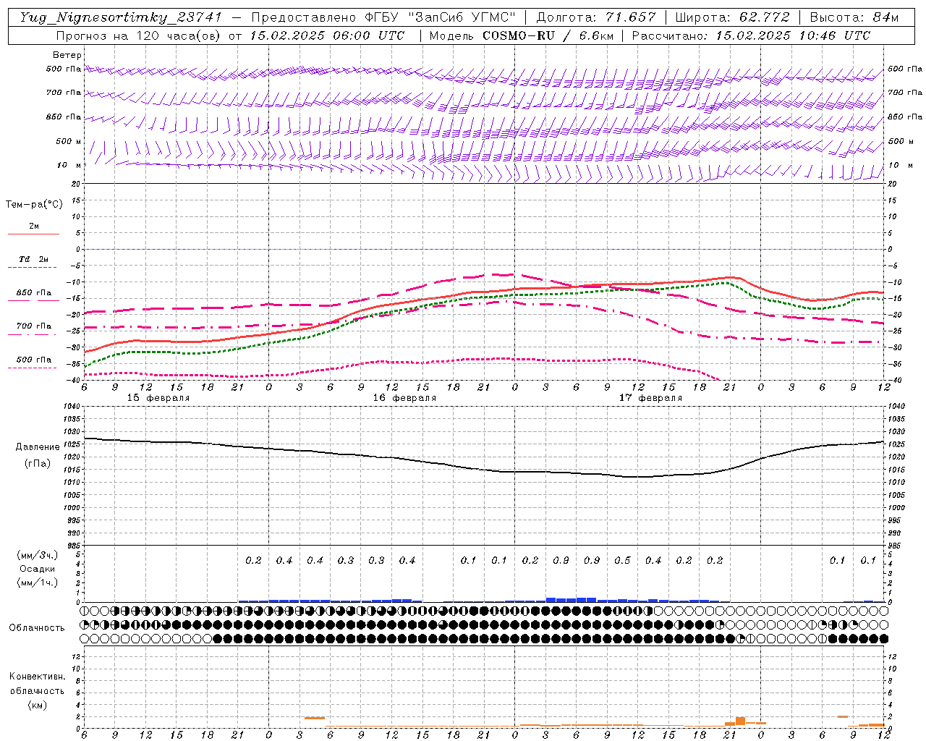Click the 16 февраля date label

pos(404,398)
